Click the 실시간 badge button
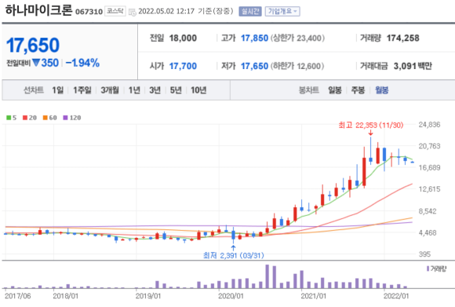 tap(250, 12)
